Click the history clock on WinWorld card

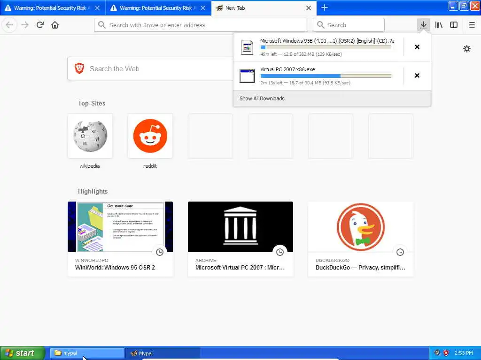pyautogui.click(x=160, y=252)
